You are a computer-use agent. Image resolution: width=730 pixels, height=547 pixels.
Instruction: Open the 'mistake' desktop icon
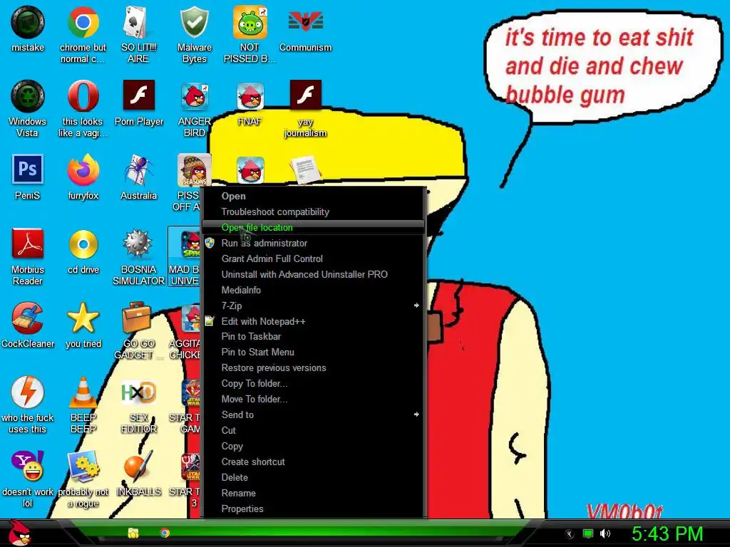click(28, 29)
